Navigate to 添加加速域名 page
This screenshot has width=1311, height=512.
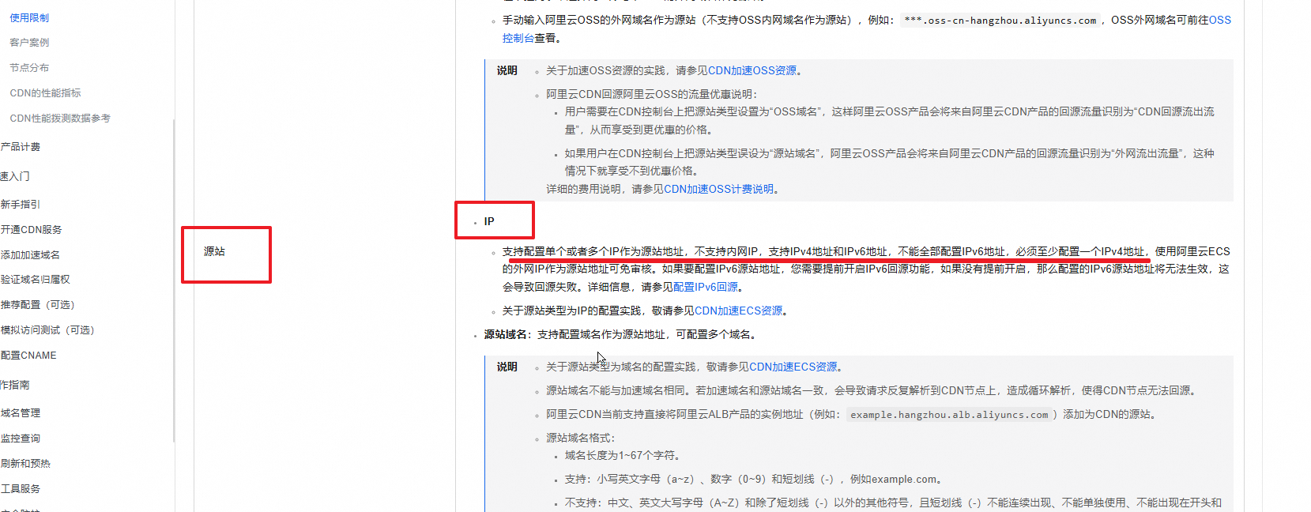(x=31, y=255)
